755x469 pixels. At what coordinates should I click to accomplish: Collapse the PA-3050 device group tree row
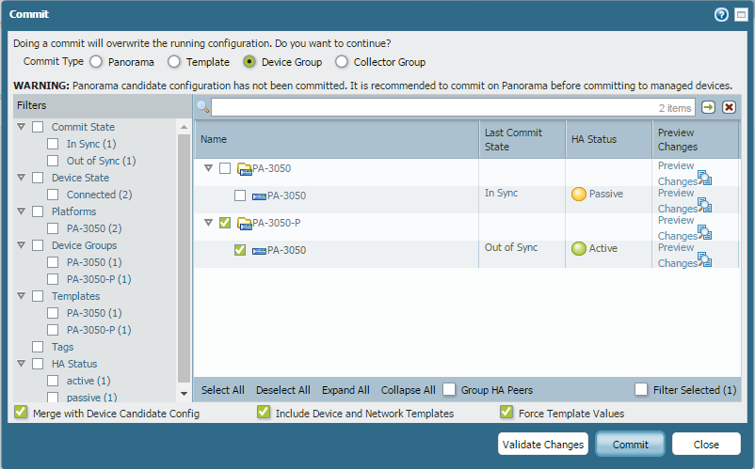(208, 168)
